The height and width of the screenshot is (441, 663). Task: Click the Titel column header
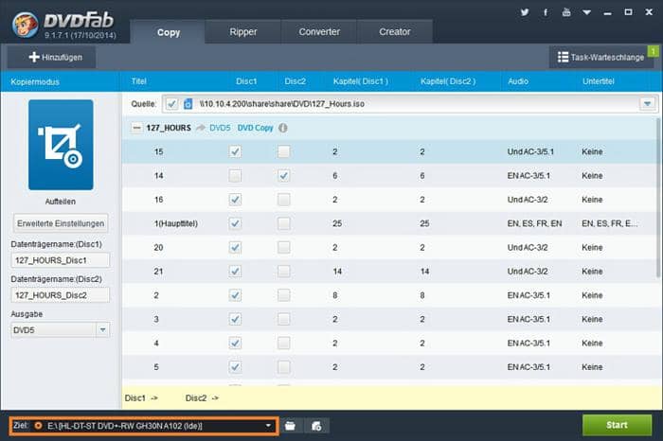[138, 81]
